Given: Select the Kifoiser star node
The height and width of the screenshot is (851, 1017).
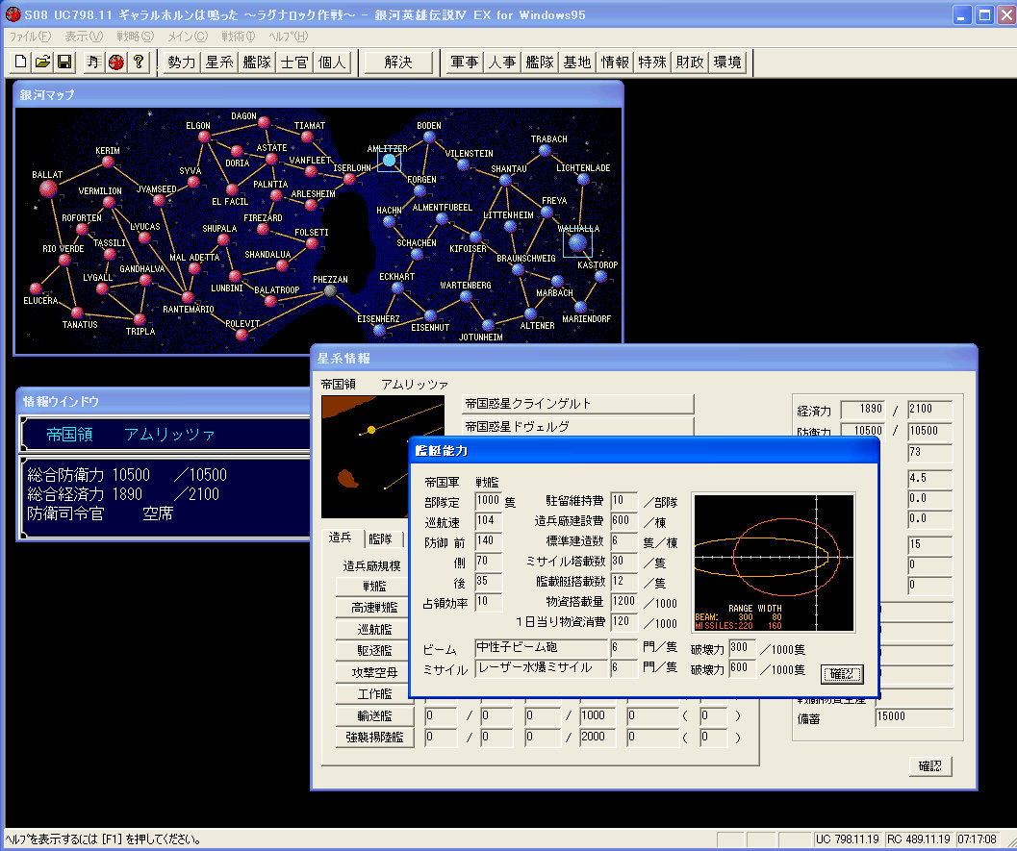Looking at the screenshot, I should (475, 238).
